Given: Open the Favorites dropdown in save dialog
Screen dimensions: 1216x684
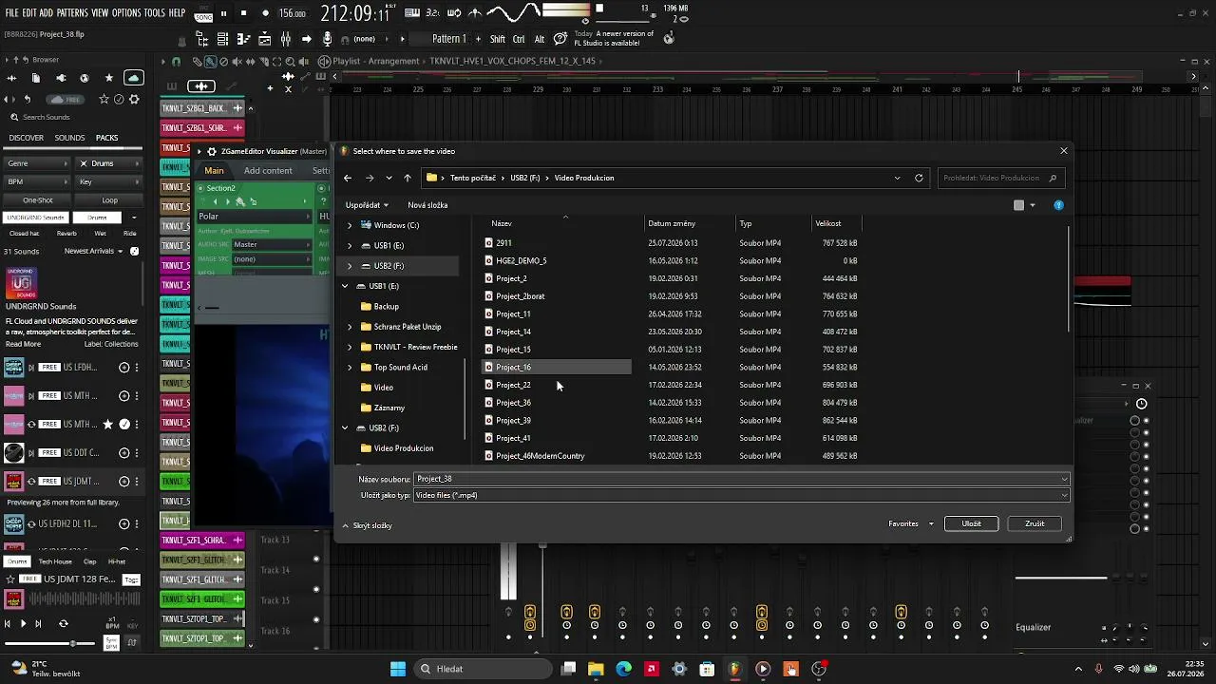Looking at the screenshot, I should point(910,523).
